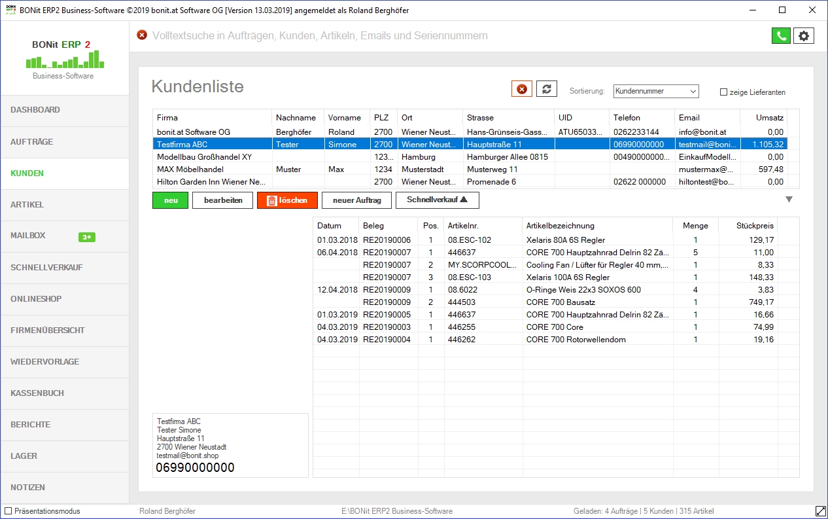The height and width of the screenshot is (519, 828).
Task: Click the Datum column header in order table
Action: [336, 226]
